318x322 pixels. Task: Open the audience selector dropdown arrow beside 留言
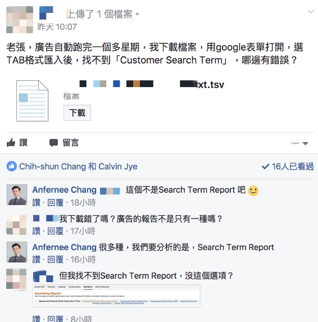coord(305,143)
